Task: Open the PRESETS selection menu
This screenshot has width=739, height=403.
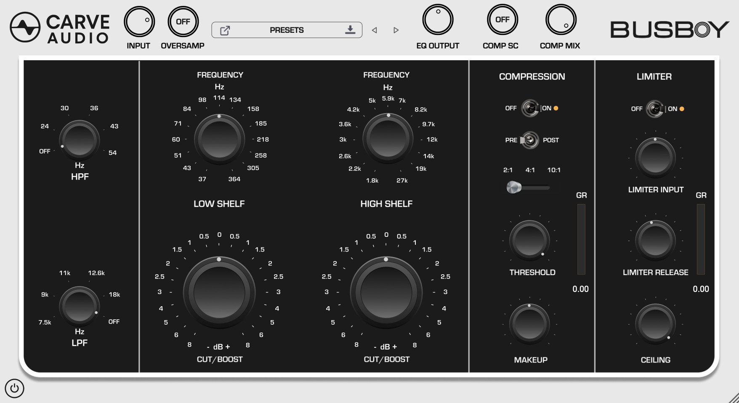Action: click(287, 30)
